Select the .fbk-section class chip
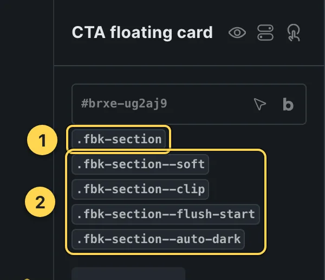Viewport: 325px width, 280px height. point(119,139)
